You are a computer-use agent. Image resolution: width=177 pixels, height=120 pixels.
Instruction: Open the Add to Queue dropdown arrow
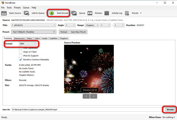(x=47, y=13)
